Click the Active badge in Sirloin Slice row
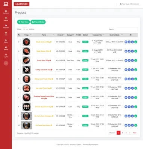 (x=85, y=60)
